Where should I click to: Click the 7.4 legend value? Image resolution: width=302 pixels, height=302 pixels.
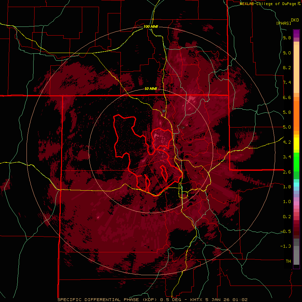pyautogui.click(x=287, y=83)
